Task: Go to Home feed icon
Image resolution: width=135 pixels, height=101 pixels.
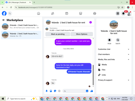Action: tap(39, 13)
